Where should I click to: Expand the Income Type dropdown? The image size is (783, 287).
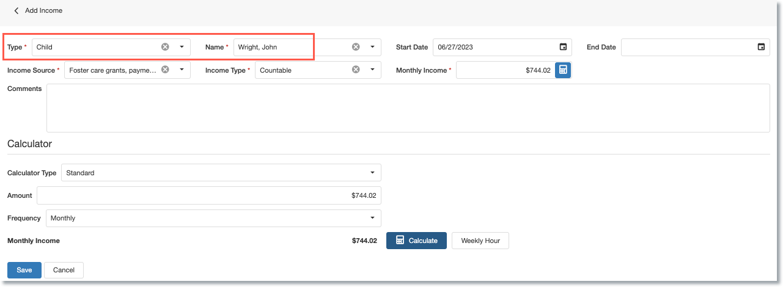pyautogui.click(x=372, y=70)
